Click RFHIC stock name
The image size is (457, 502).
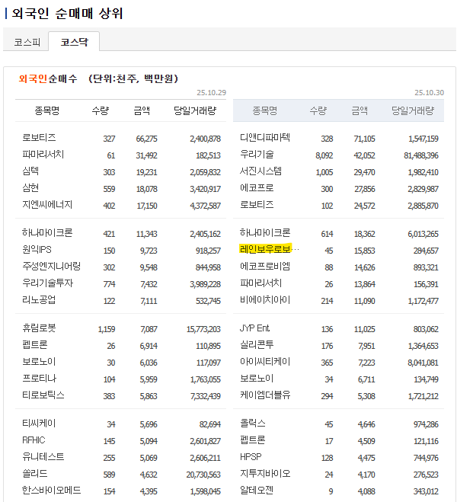coord(34,440)
